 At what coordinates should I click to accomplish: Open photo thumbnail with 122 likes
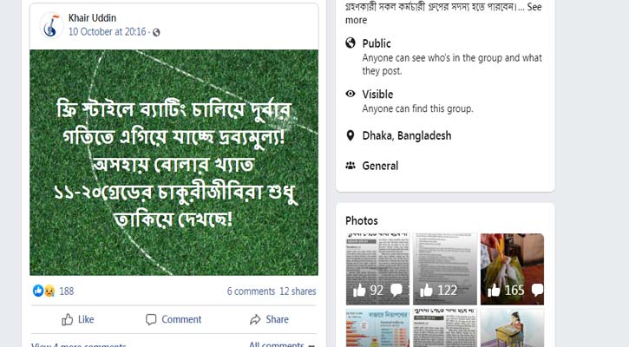(x=445, y=269)
